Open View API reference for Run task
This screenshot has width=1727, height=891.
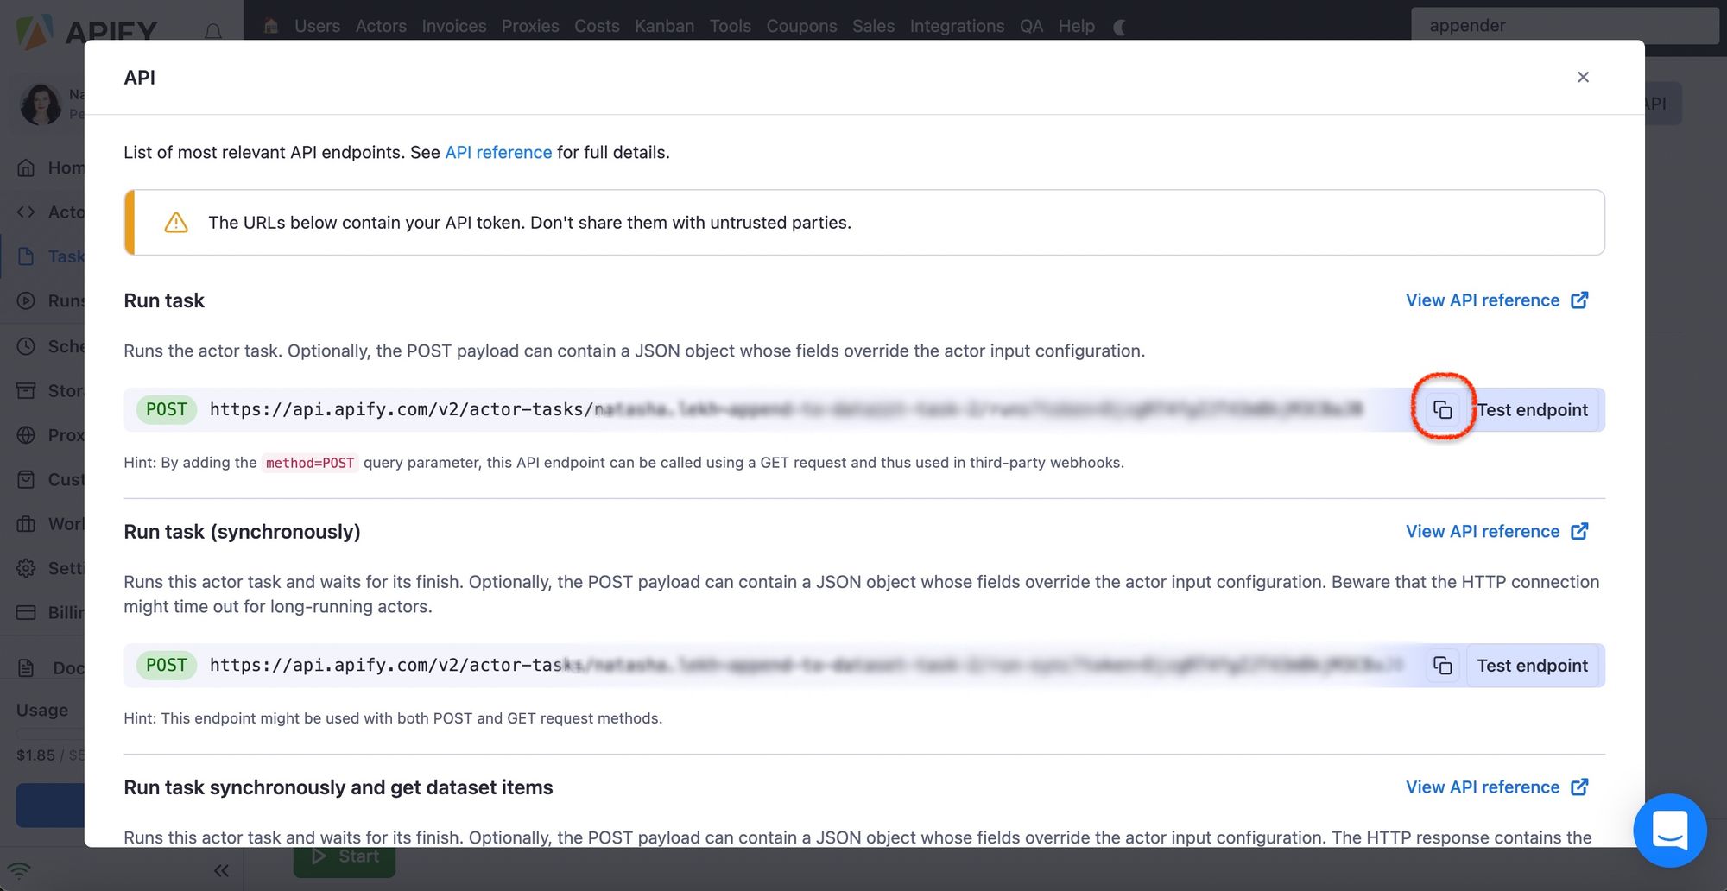tap(1496, 300)
